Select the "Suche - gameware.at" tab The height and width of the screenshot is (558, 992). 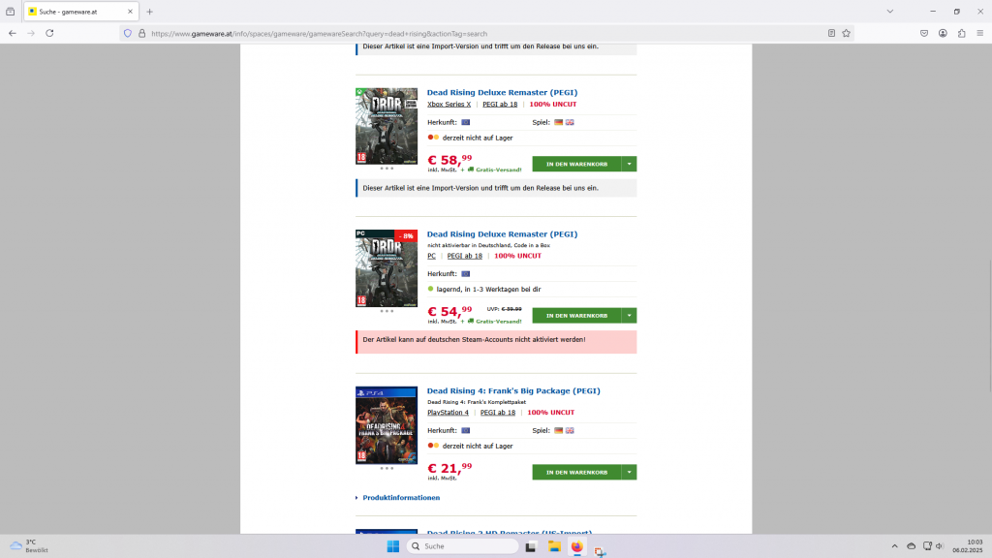pos(77,12)
